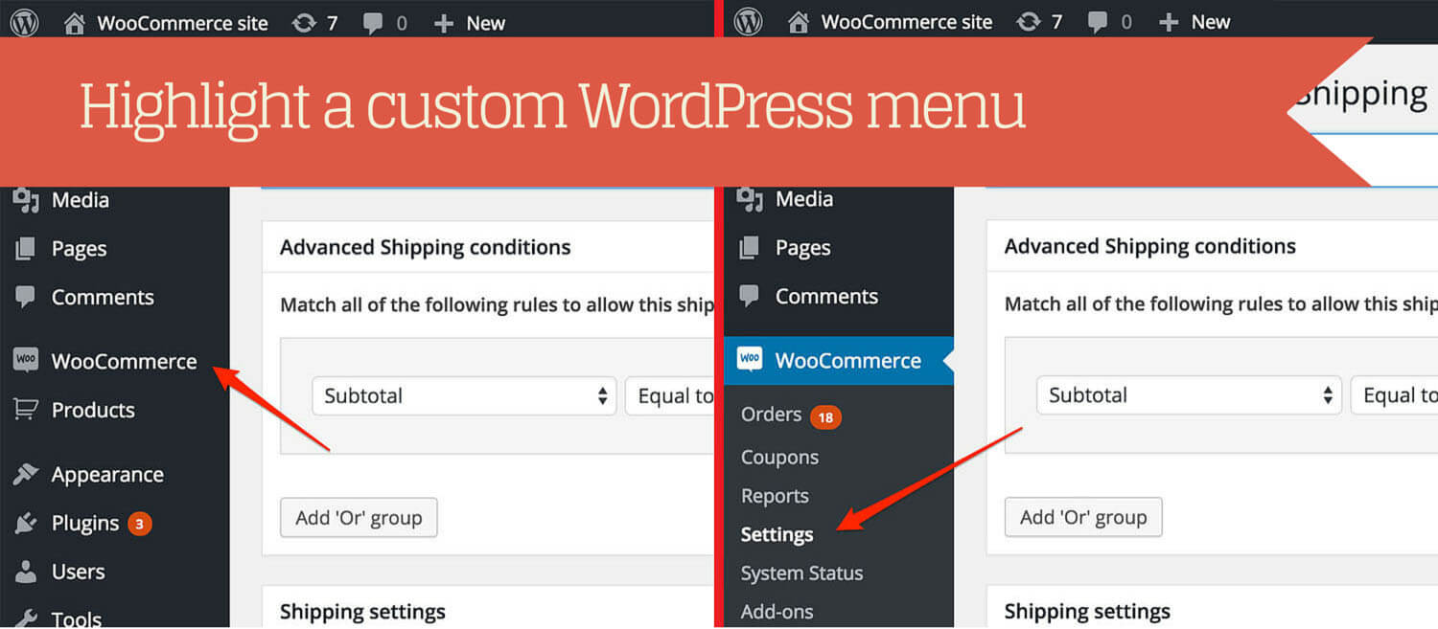Click the WordPress logo in the left screenshot
This screenshot has width=1438, height=629.
24,23
